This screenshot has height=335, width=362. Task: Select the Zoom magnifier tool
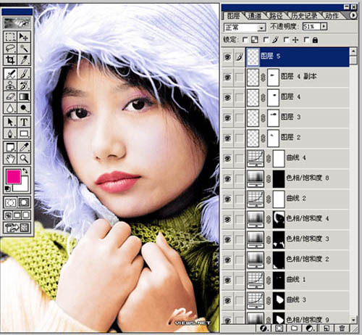[24, 159]
